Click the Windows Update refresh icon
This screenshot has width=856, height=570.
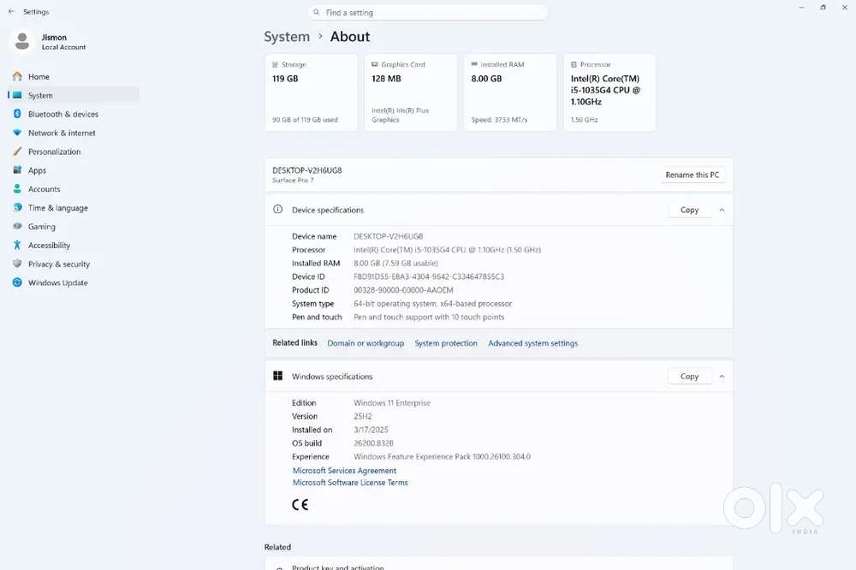pos(17,282)
